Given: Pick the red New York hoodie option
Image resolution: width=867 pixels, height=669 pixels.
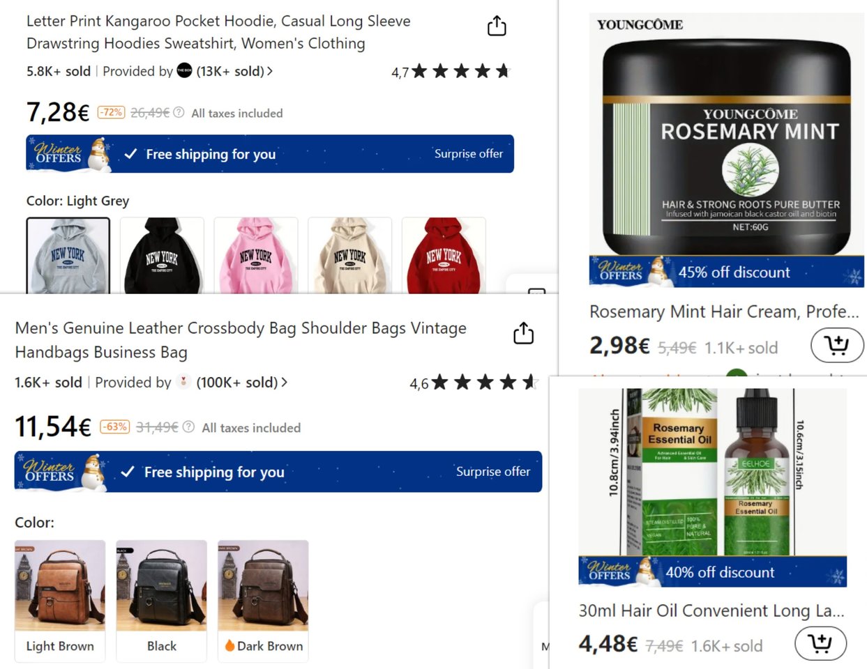Looking at the screenshot, I should [x=444, y=255].
